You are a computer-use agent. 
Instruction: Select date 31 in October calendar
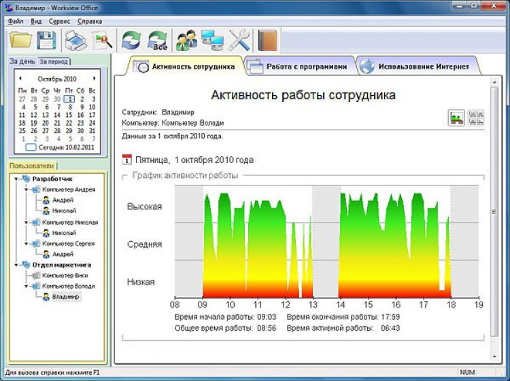92,131
